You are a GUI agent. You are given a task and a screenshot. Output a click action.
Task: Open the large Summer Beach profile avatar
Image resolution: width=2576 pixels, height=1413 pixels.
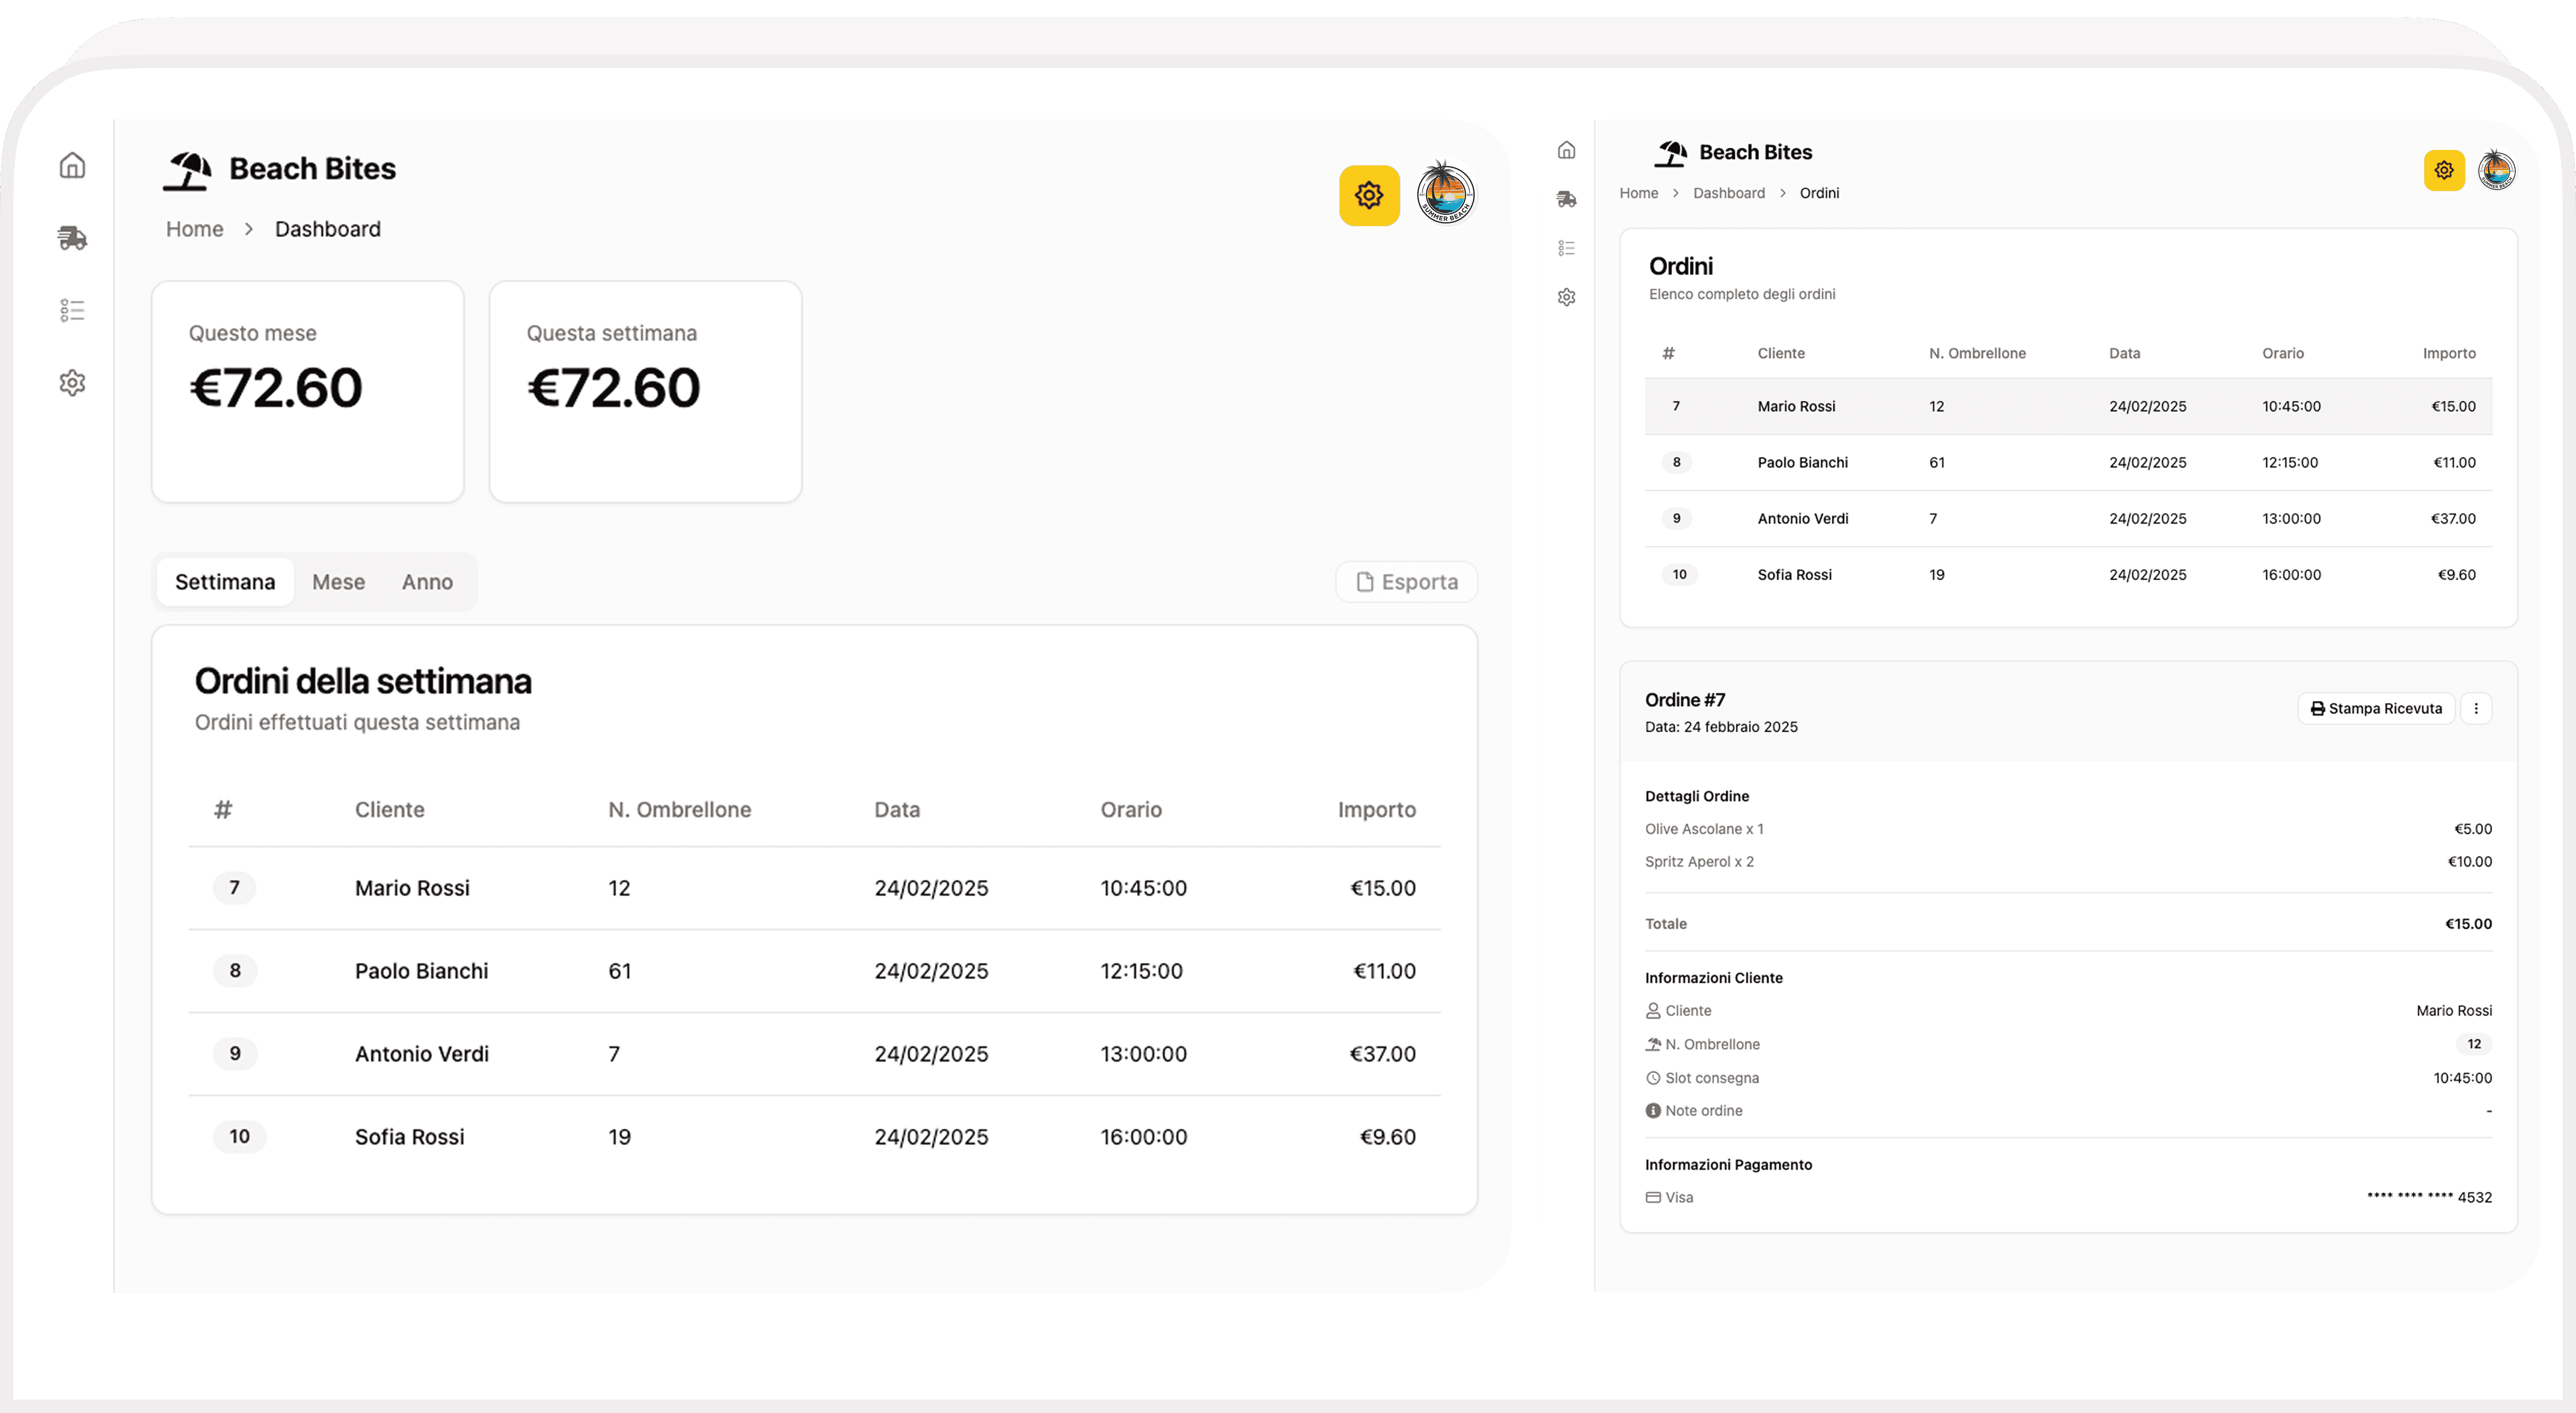tap(1445, 194)
